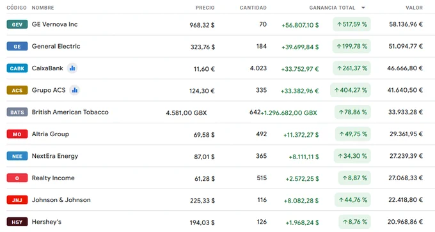Click the 8,76 % gain badge
The height and width of the screenshot is (232, 435).
(354, 222)
